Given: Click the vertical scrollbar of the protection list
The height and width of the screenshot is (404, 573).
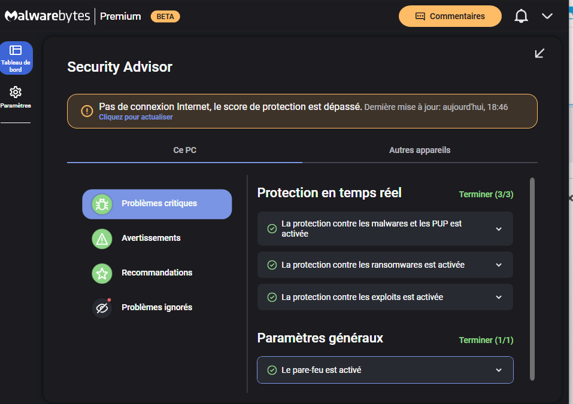Looking at the screenshot, I should pos(532,279).
